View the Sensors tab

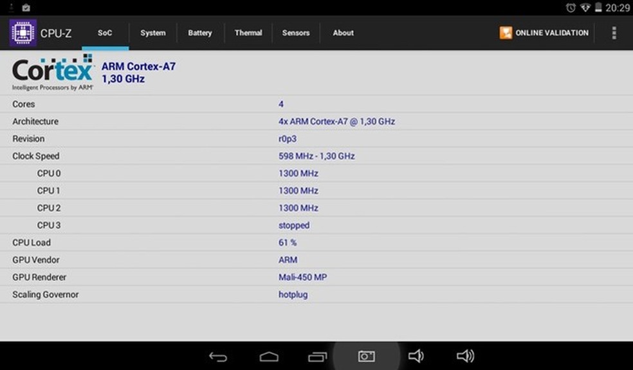pyautogui.click(x=296, y=32)
